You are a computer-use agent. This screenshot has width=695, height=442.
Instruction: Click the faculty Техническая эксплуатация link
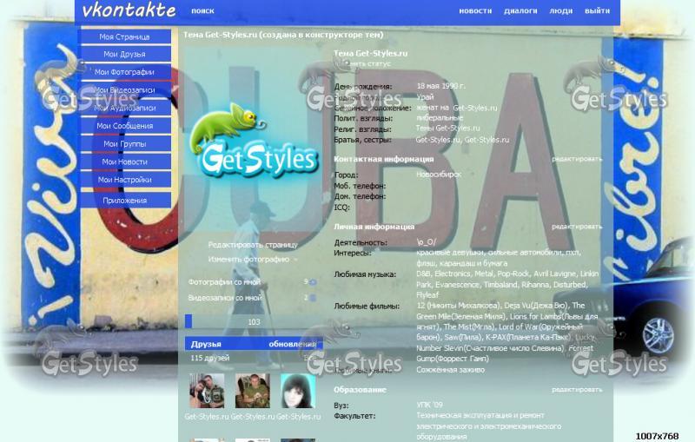(x=488, y=426)
